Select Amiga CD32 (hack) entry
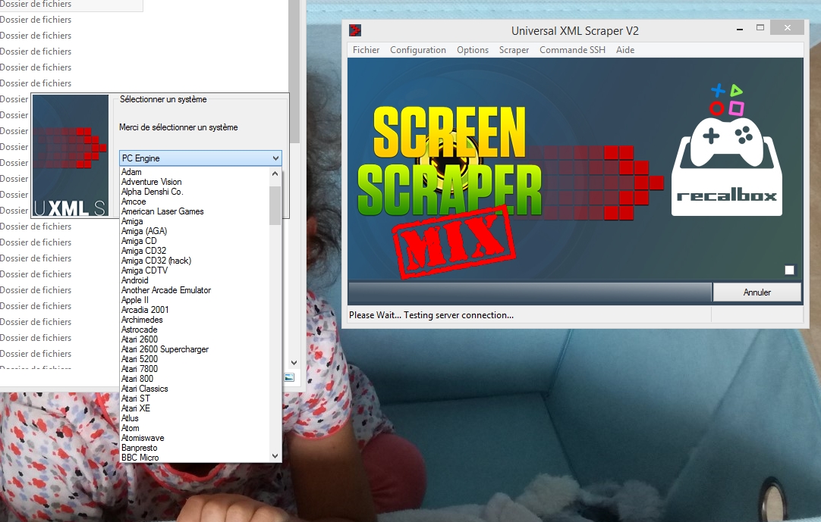821x522 pixels. pyautogui.click(x=195, y=261)
